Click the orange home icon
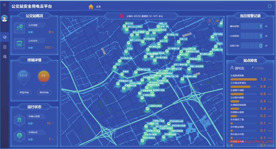Viewport: 276px width, 149px height. [91, 7]
